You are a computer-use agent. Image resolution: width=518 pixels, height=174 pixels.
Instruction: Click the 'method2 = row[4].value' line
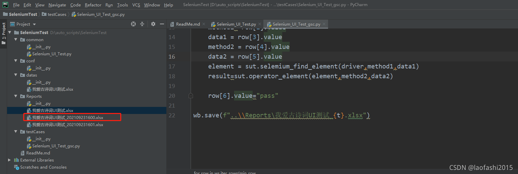(249, 47)
